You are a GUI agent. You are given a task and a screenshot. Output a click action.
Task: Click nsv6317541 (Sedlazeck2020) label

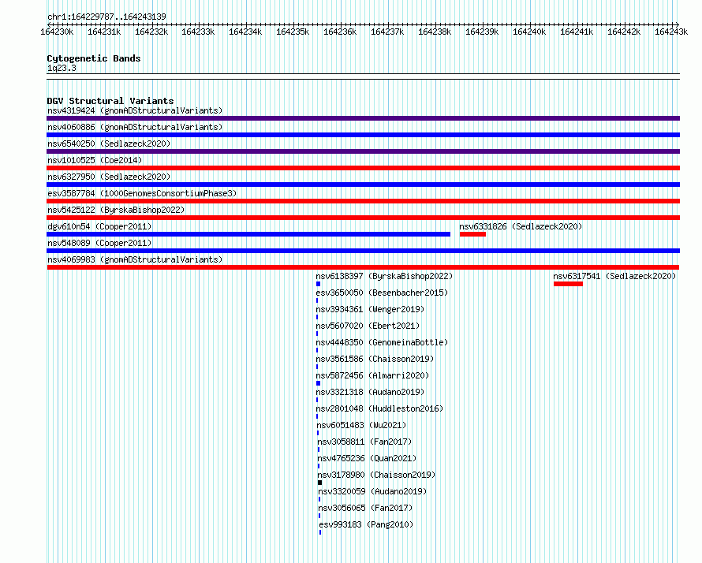point(614,276)
